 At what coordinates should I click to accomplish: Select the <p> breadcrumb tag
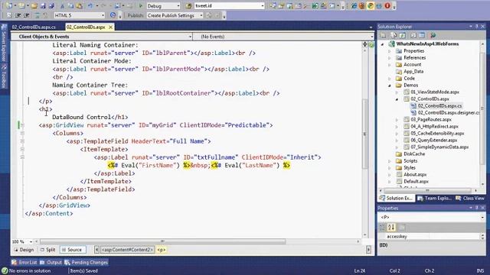point(162,250)
